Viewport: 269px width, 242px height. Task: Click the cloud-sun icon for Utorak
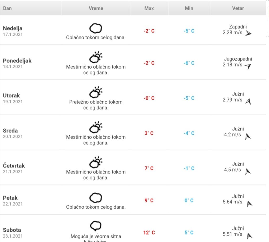coord(96,92)
